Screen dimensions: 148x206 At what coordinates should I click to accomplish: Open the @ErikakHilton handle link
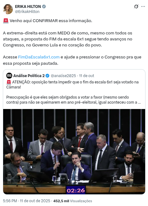point(27,12)
